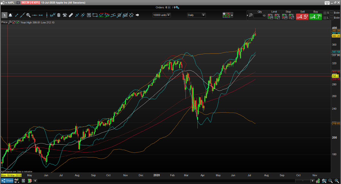
Task: Select the arrow drawing tool
Action: pyautogui.click(x=137, y=15)
